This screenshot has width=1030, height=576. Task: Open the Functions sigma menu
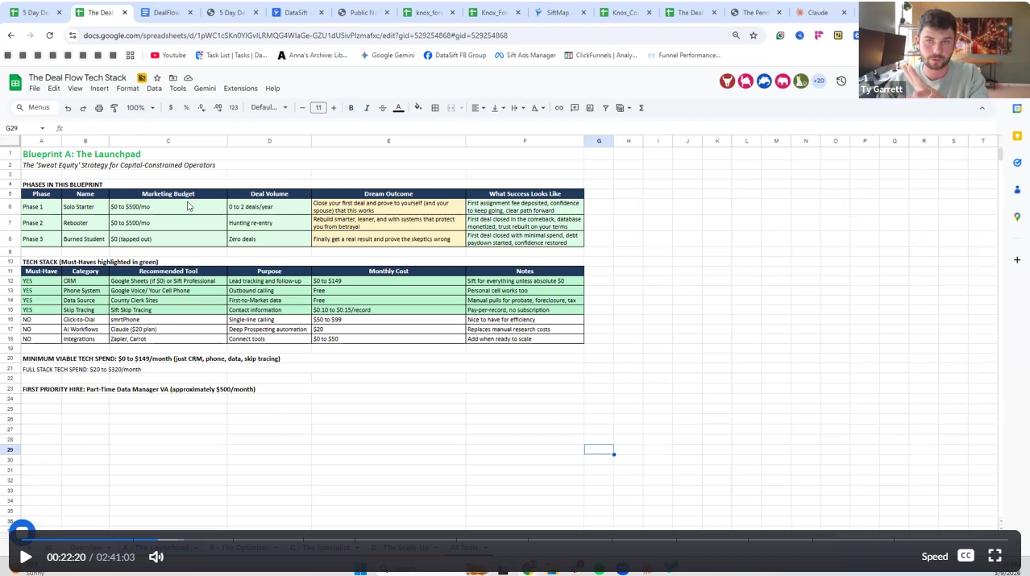[642, 108]
